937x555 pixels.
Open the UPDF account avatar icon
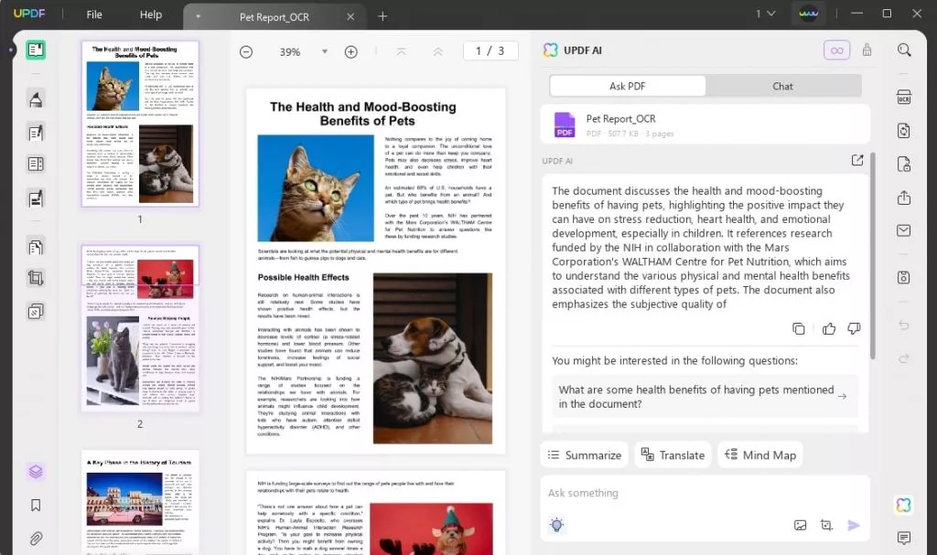coord(809,13)
